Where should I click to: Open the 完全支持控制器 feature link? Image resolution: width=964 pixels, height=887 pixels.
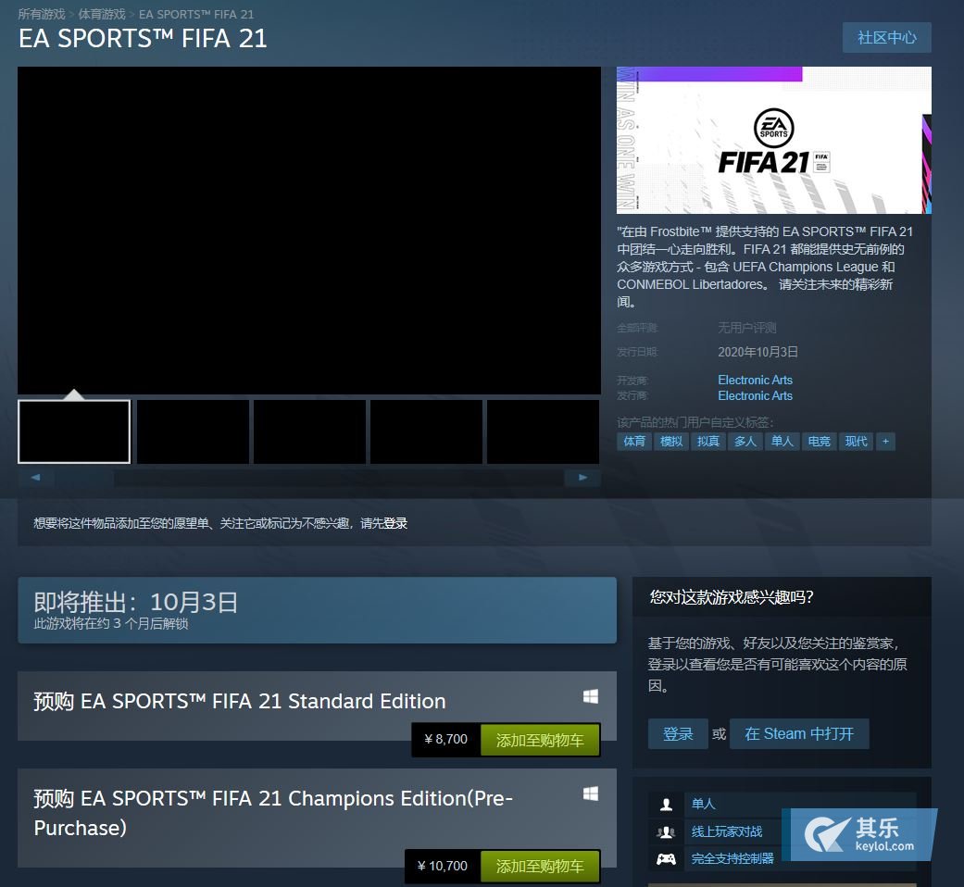732,858
